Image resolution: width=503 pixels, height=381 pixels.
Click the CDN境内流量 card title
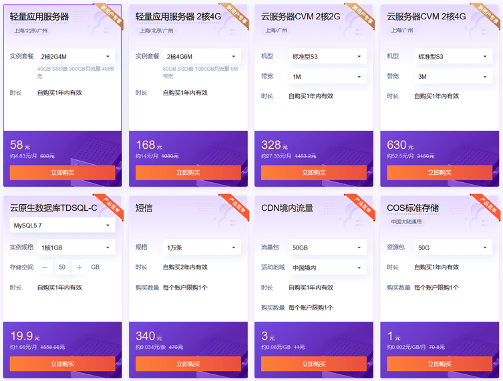pyautogui.click(x=287, y=208)
